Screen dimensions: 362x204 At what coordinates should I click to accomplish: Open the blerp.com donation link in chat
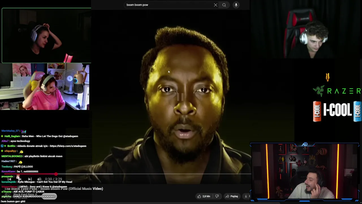click(x=68, y=146)
